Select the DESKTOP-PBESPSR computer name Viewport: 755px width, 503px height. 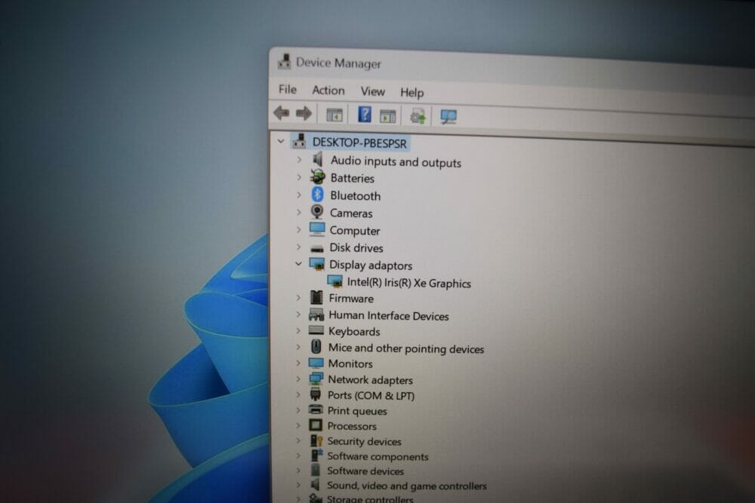359,143
